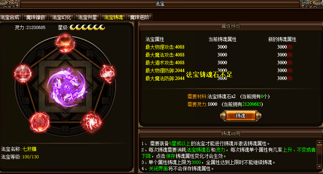Click the crescent moon star rating
The height and width of the screenshot is (174, 323).
(x=87, y=27)
